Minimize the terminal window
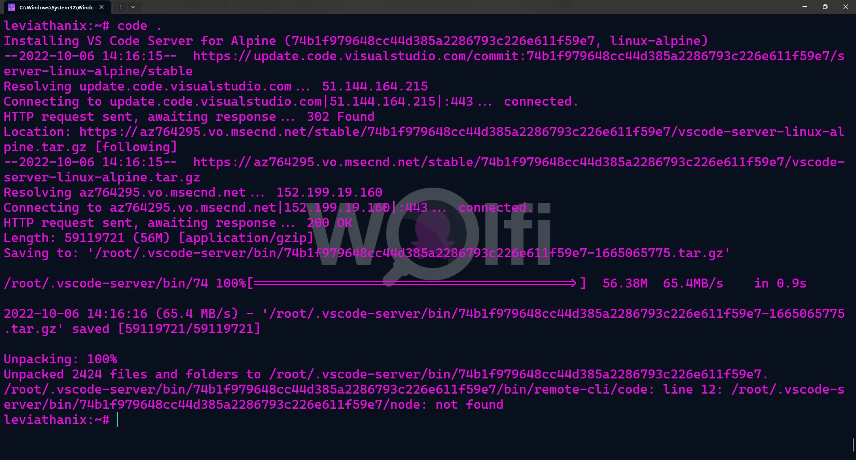This screenshot has height=460, width=856. click(805, 7)
